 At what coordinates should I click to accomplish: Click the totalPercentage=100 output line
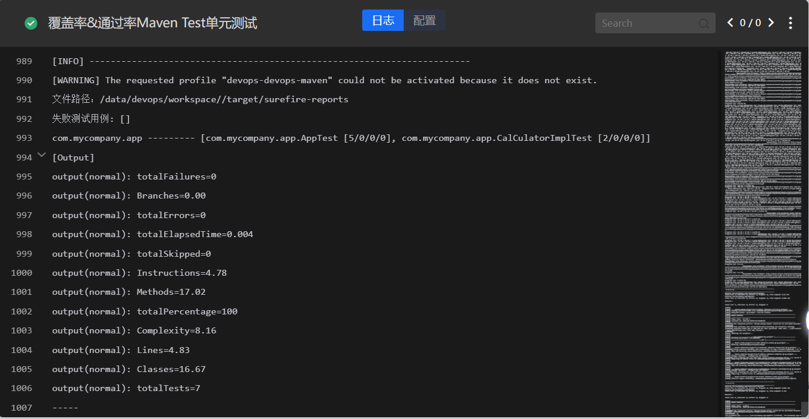(x=145, y=311)
